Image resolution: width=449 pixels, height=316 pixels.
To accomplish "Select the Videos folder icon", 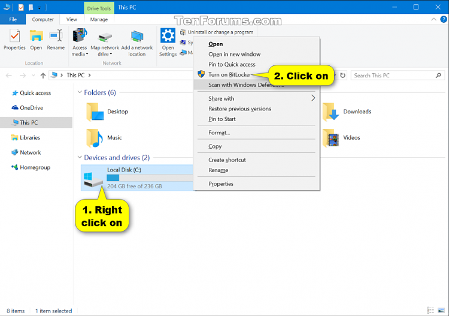I will (330, 138).
